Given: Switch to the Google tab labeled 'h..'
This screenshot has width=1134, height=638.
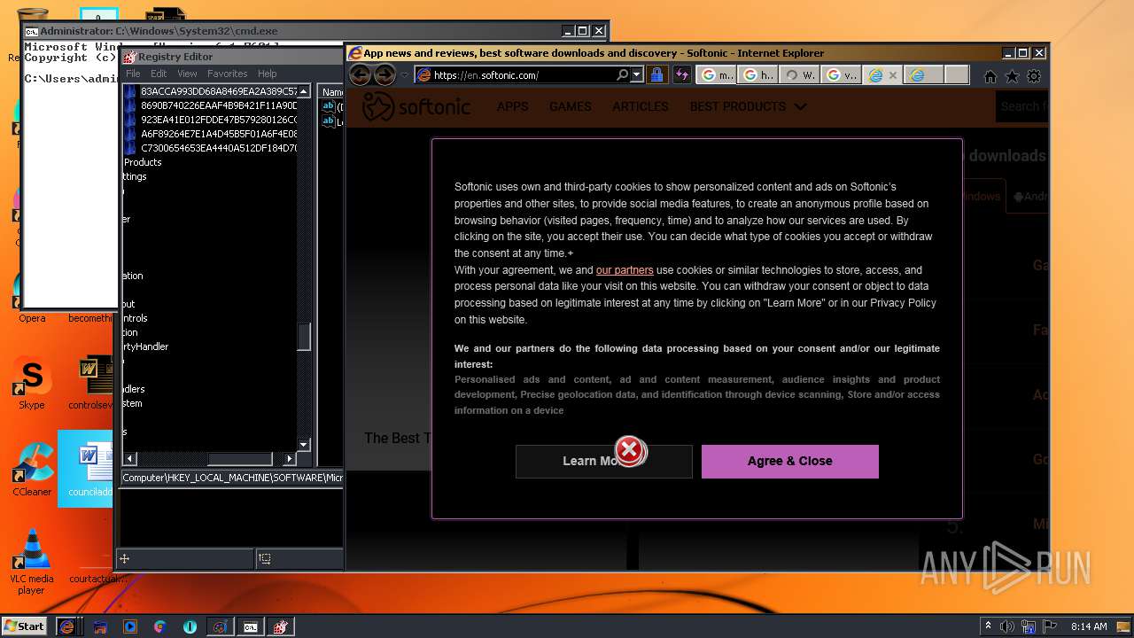Looking at the screenshot, I should (x=758, y=75).
